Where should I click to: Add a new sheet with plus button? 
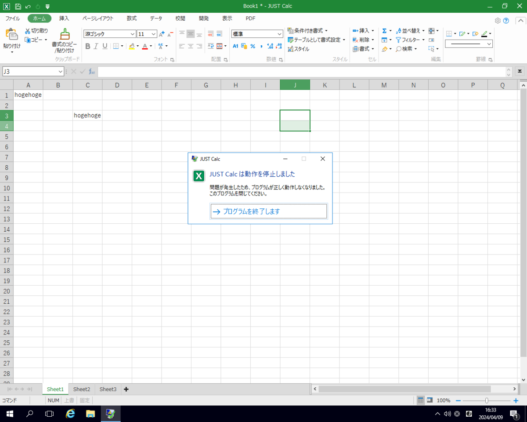[x=126, y=389]
